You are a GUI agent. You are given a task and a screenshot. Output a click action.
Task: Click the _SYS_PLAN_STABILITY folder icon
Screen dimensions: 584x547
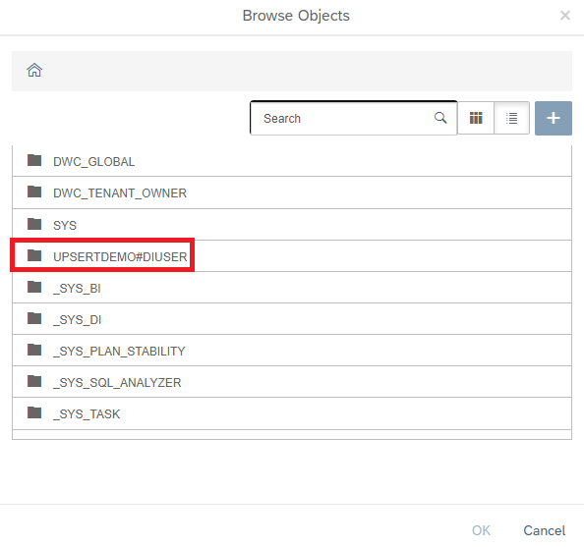click(x=34, y=350)
